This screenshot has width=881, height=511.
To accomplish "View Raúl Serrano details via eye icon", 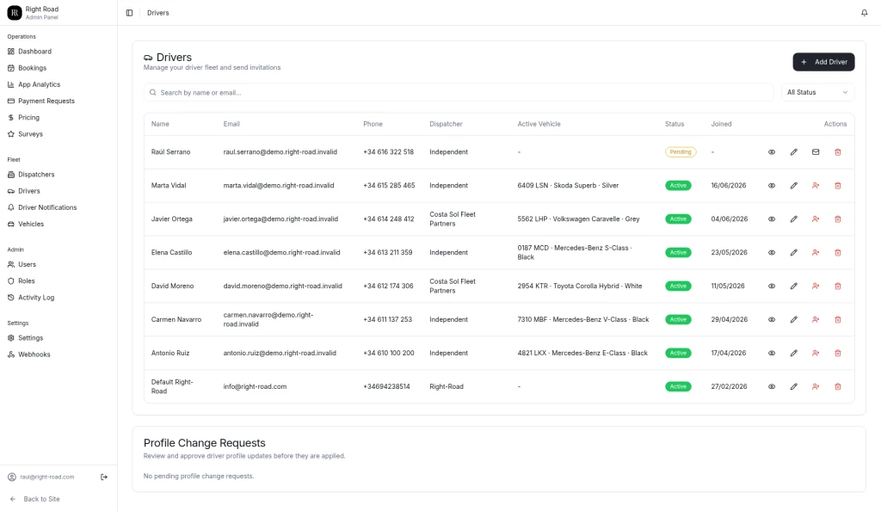I will pos(772,152).
